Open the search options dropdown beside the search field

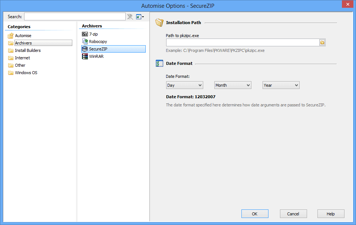[x=140, y=17]
